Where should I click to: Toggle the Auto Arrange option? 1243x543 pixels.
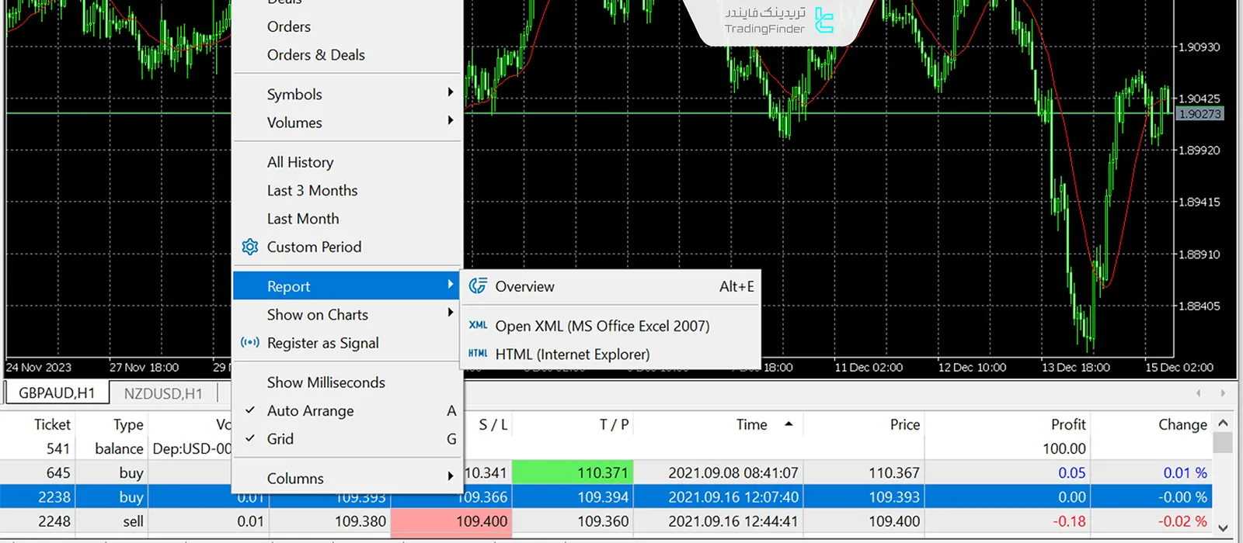coord(310,410)
